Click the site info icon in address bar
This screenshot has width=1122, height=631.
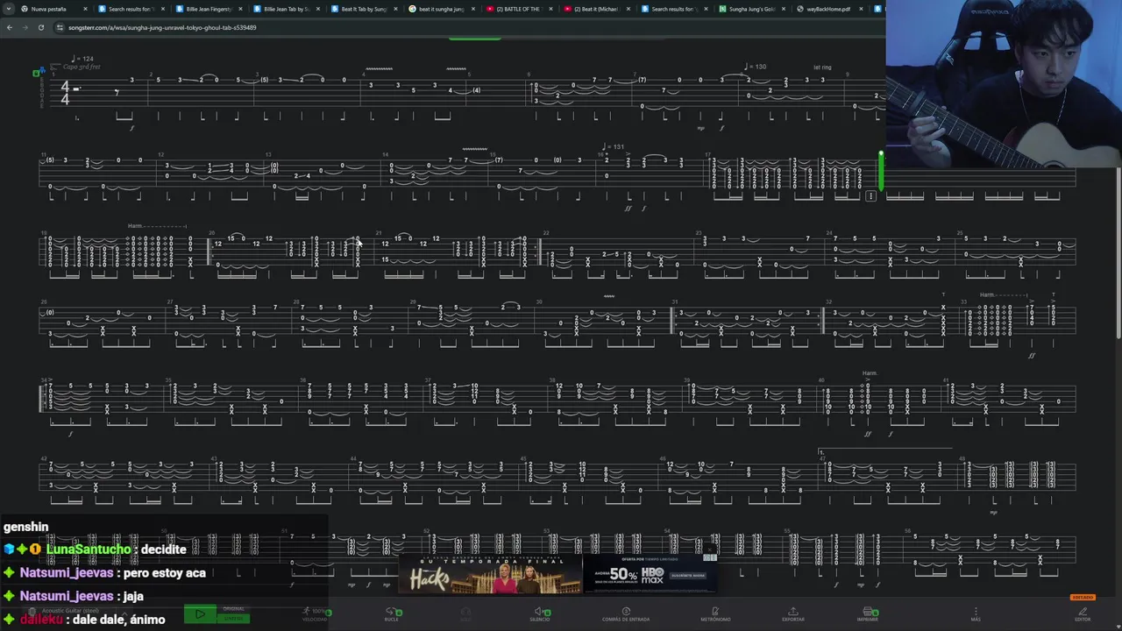click(x=60, y=27)
